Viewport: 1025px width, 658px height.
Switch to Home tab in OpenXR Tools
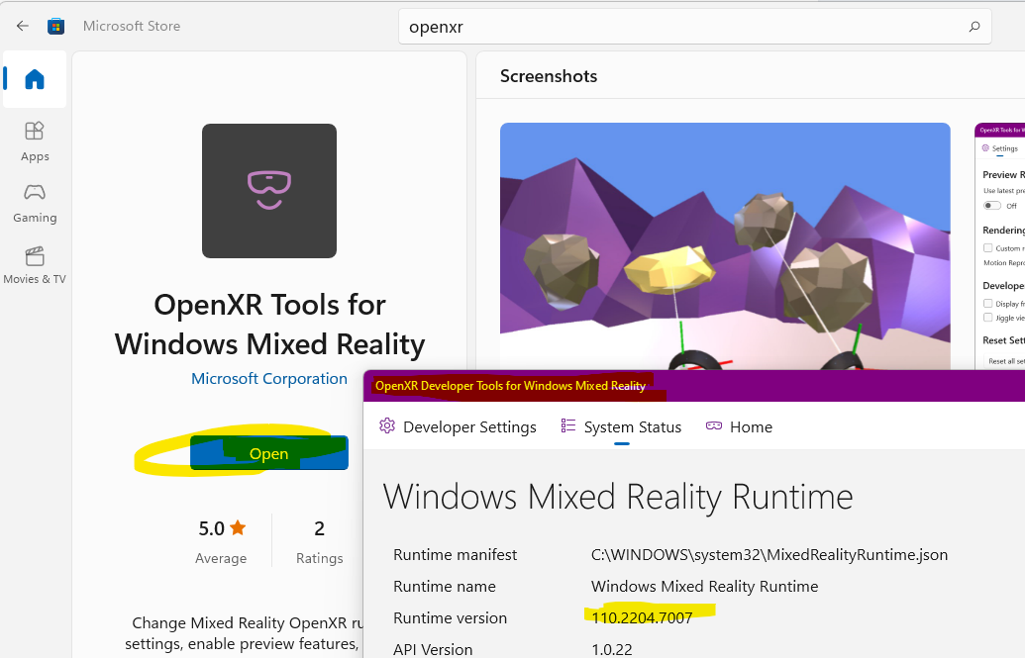(x=740, y=426)
